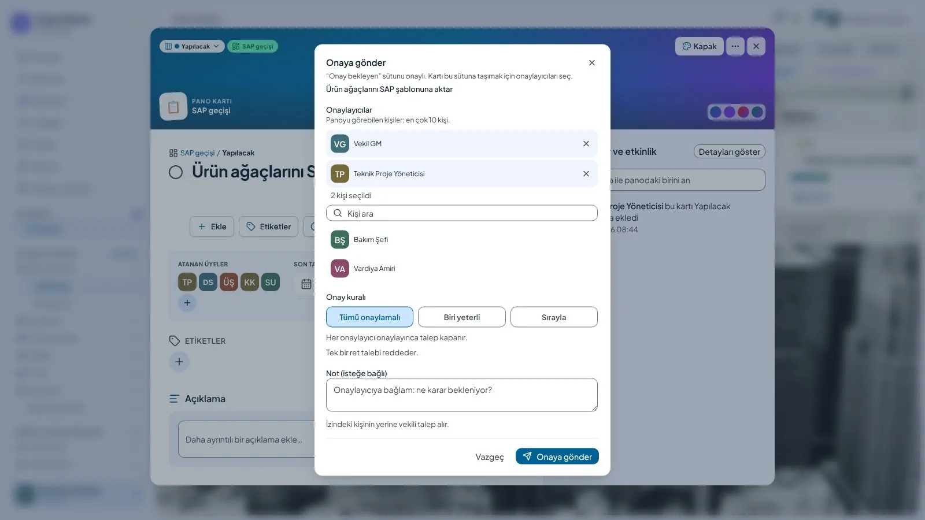Mark the card complete via circle
925x520 pixels.
176,172
